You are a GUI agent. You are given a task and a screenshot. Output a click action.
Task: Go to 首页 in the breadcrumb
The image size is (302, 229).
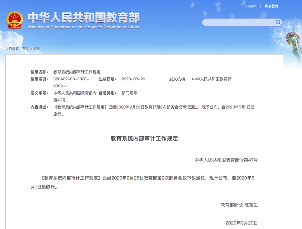25,49
